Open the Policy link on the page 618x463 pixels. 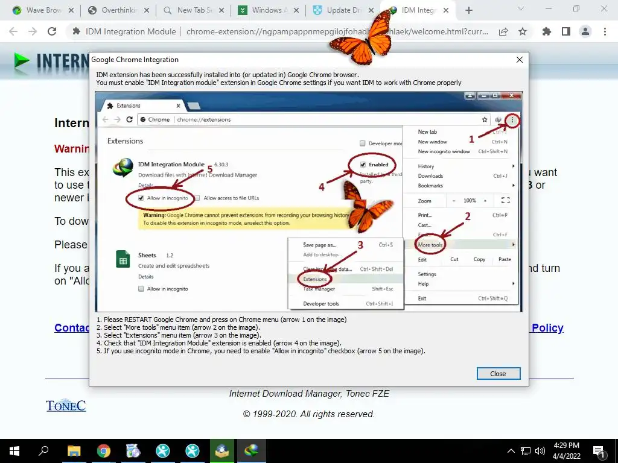pyautogui.click(x=547, y=328)
